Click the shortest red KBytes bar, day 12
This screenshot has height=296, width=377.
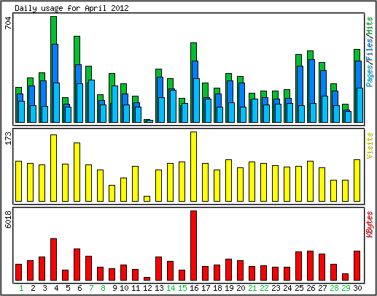pos(147,279)
